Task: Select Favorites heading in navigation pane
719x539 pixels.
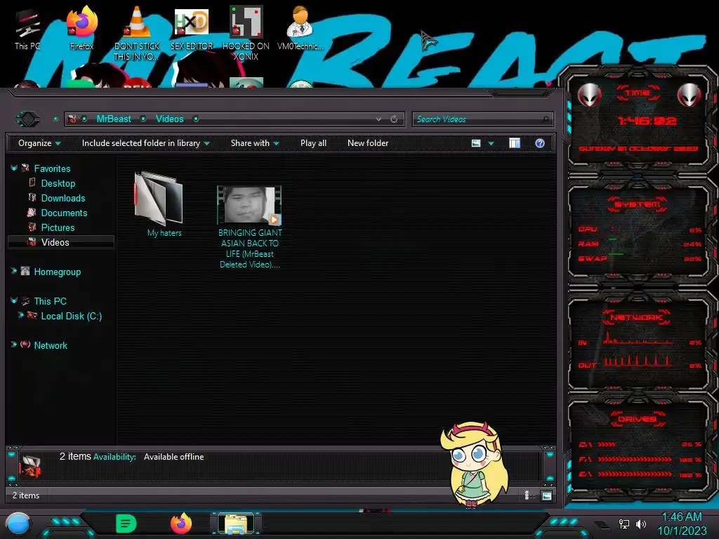Action: [52, 168]
